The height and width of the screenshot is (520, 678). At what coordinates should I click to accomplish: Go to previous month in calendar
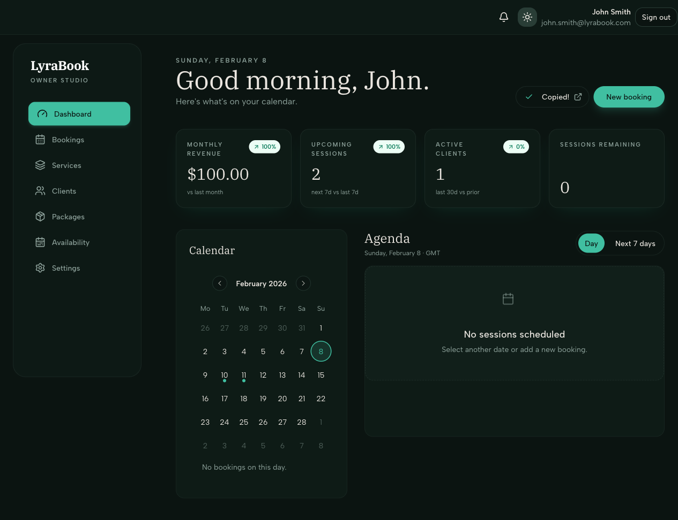(219, 283)
